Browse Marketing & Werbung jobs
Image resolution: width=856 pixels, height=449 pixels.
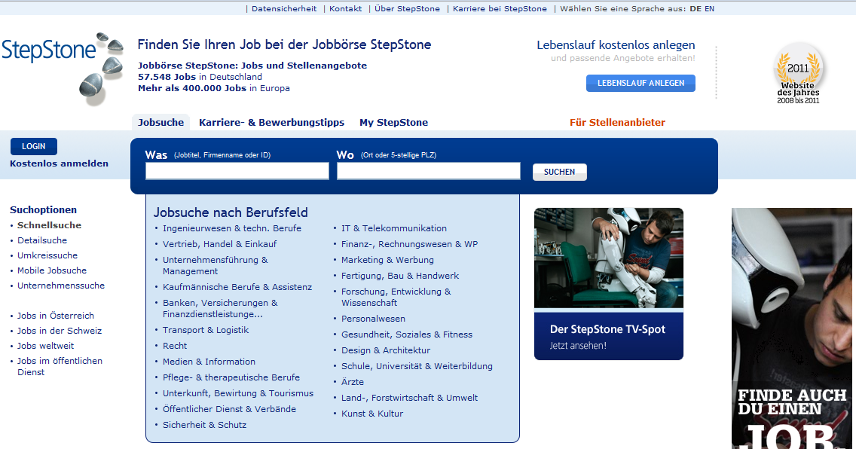pos(387,260)
